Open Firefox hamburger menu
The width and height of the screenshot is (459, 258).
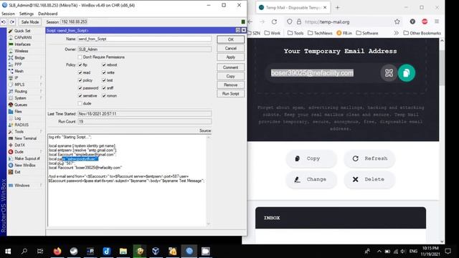click(x=437, y=21)
